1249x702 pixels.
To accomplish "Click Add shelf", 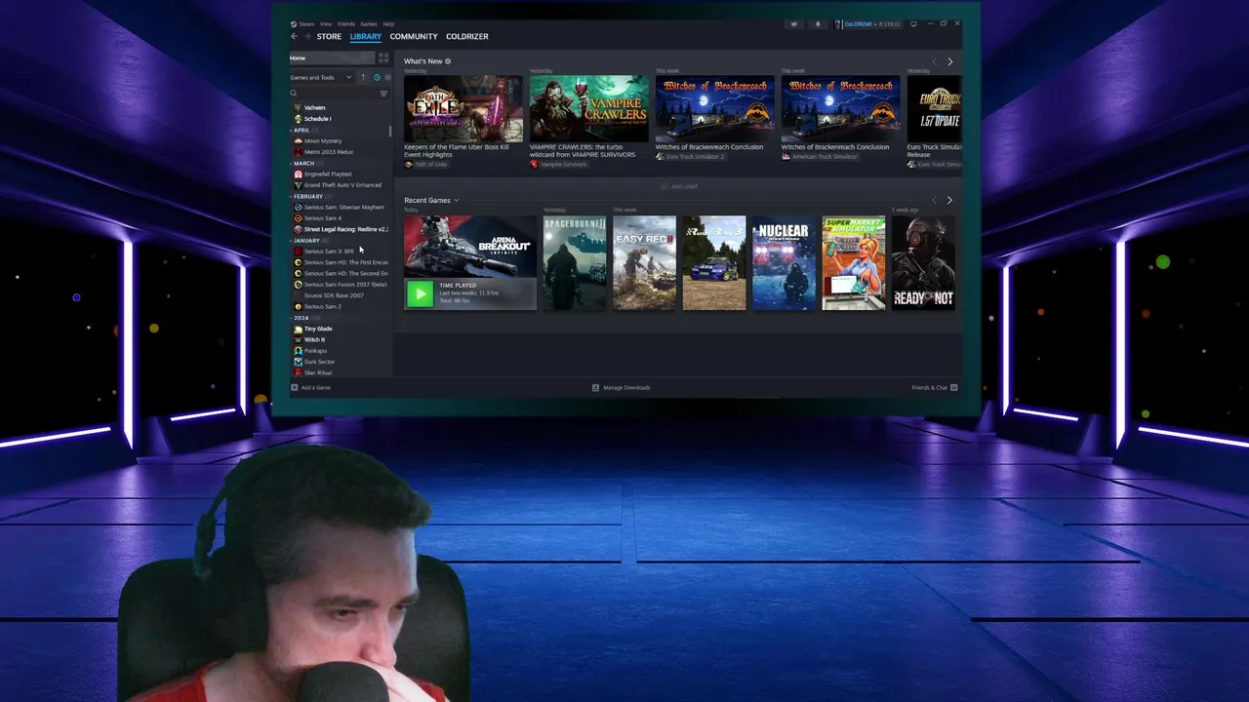I will 679,186.
